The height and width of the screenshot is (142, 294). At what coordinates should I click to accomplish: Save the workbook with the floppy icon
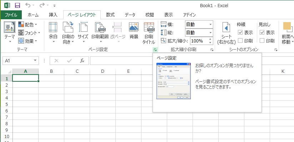18,5
